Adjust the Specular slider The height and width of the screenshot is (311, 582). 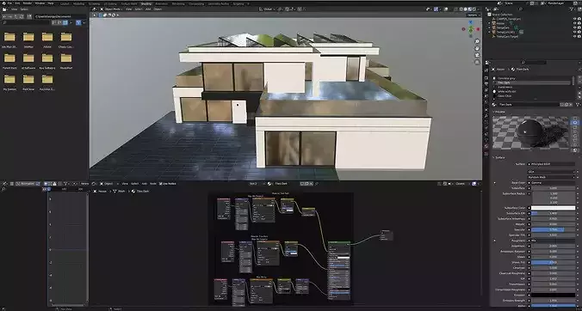(553, 230)
